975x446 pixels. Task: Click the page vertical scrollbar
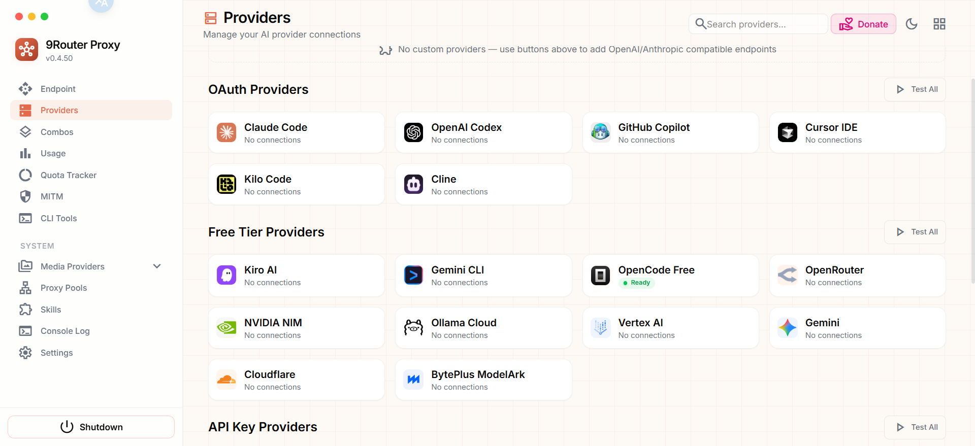coord(973,181)
